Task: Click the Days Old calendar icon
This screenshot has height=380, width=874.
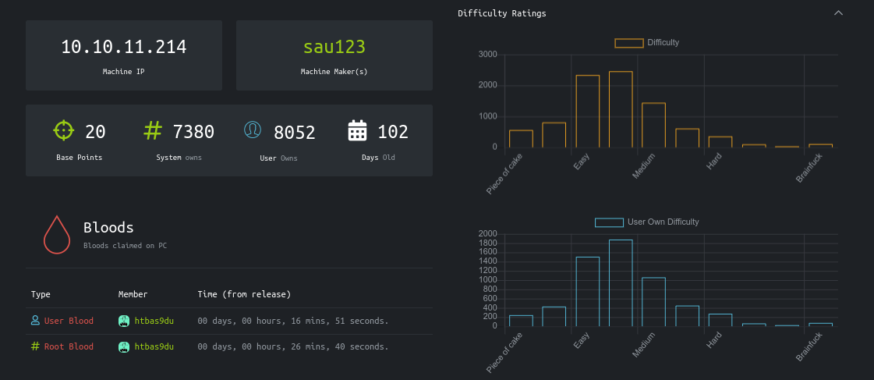Action: tap(357, 131)
